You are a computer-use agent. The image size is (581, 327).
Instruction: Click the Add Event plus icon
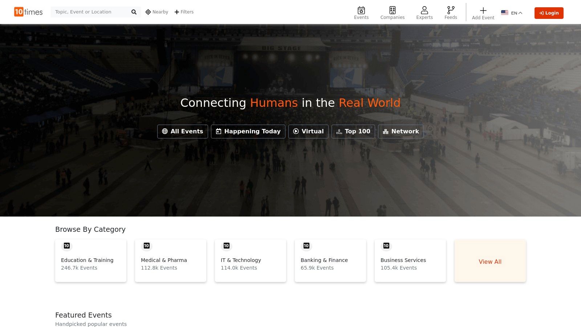tap(483, 11)
